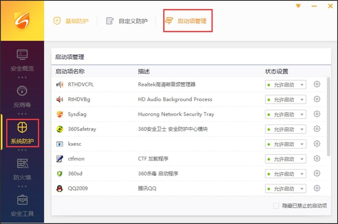The width and height of the screenshot is (338, 224).
Task: Expand the 360Safetray 允许启动 dropdown
Action: click(286, 129)
